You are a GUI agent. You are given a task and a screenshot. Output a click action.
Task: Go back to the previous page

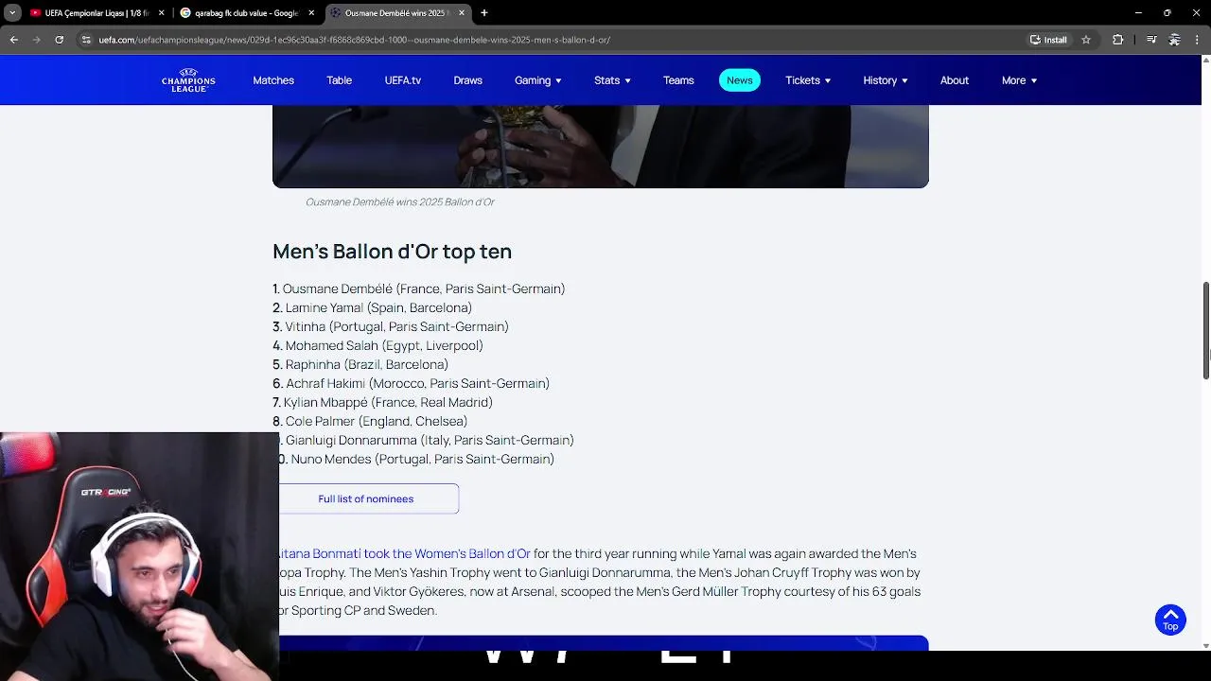click(13, 40)
